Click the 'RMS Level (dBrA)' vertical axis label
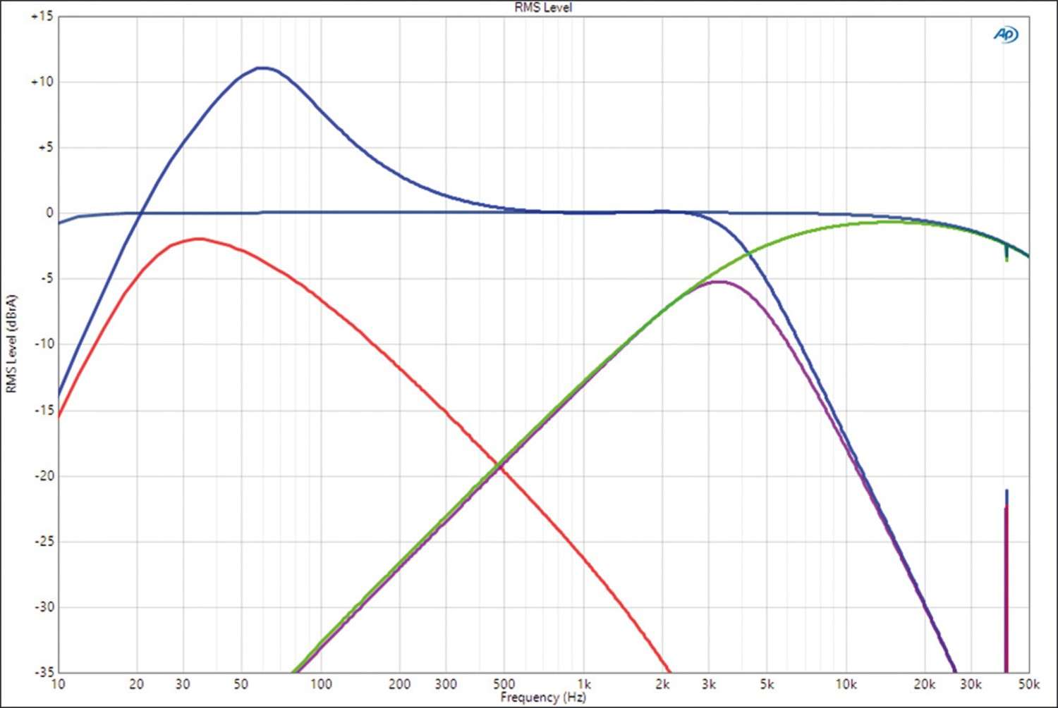The image size is (1058, 708). tap(11, 344)
